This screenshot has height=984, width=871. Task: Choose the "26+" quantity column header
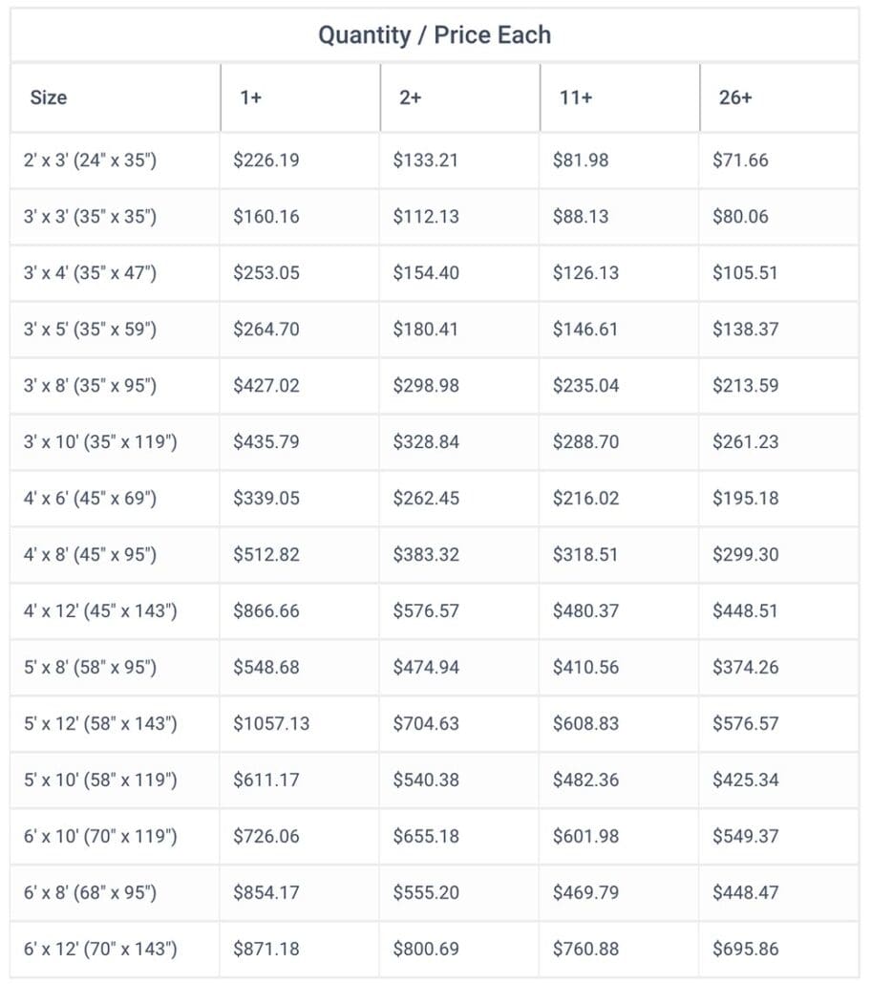point(735,97)
